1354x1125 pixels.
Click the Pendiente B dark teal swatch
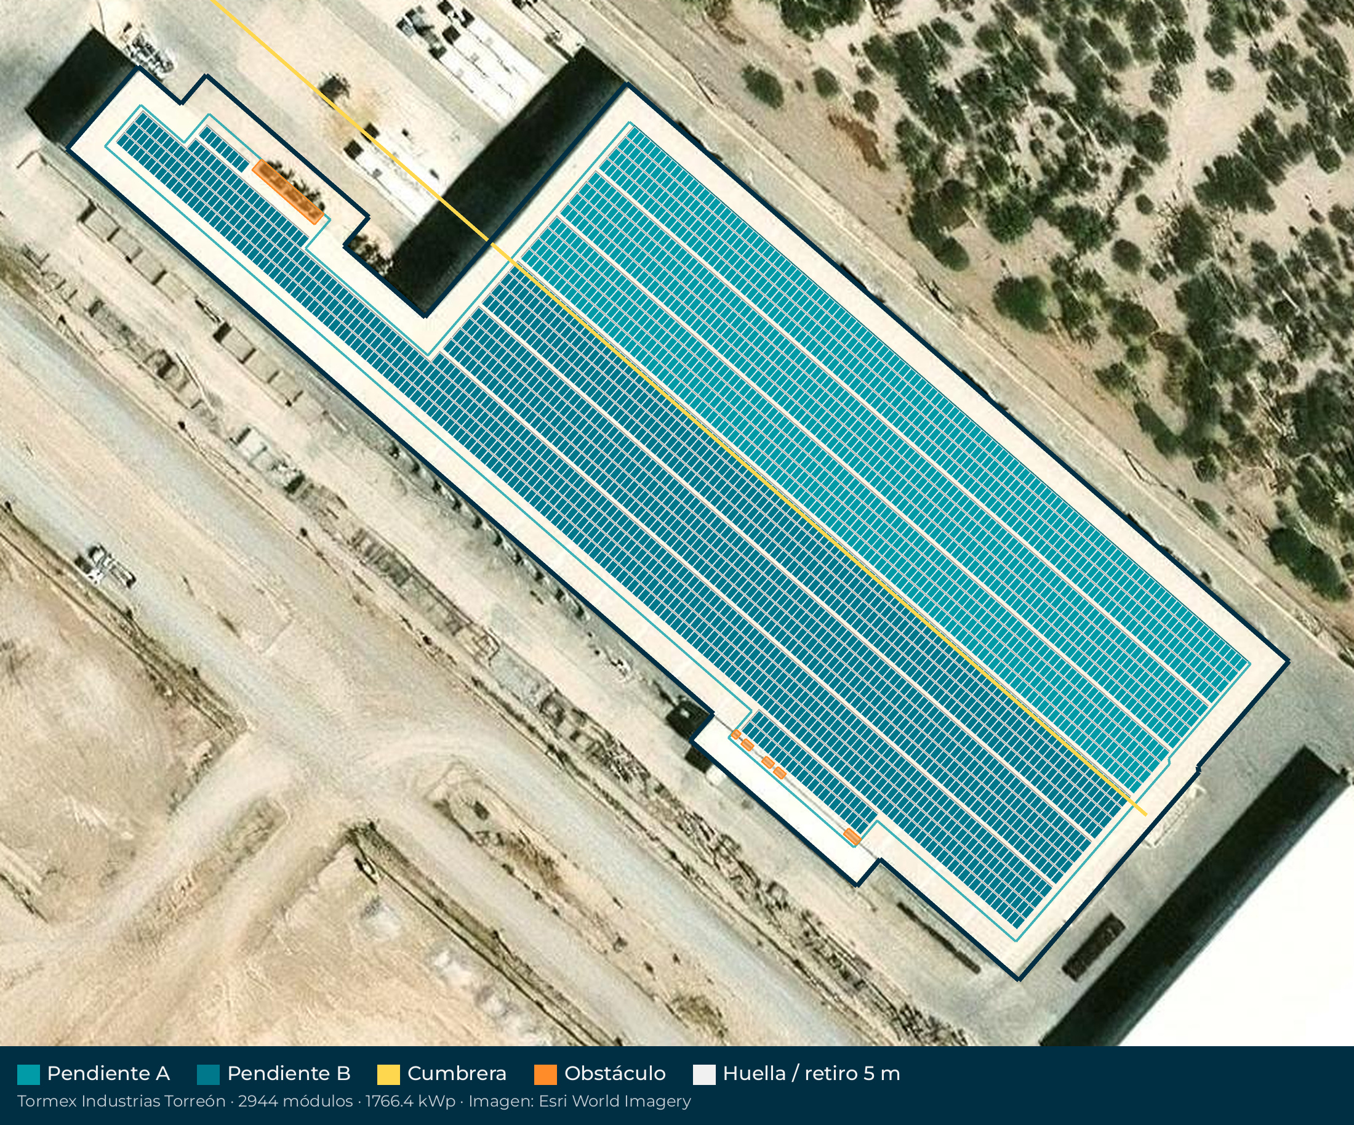pos(208,1075)
